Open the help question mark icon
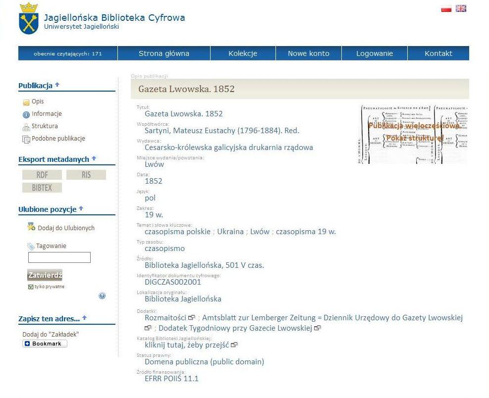This screenshot has width=489, height=398. [102, 296]
